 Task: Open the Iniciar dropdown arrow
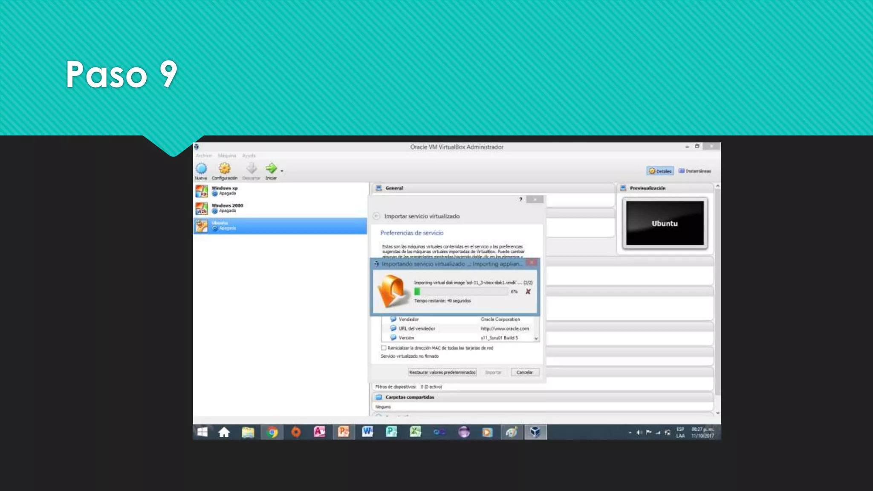[x=282, y=171]
